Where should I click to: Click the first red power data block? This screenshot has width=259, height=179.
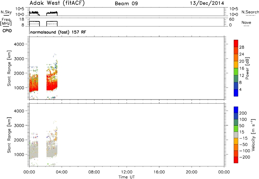[34, 83]
